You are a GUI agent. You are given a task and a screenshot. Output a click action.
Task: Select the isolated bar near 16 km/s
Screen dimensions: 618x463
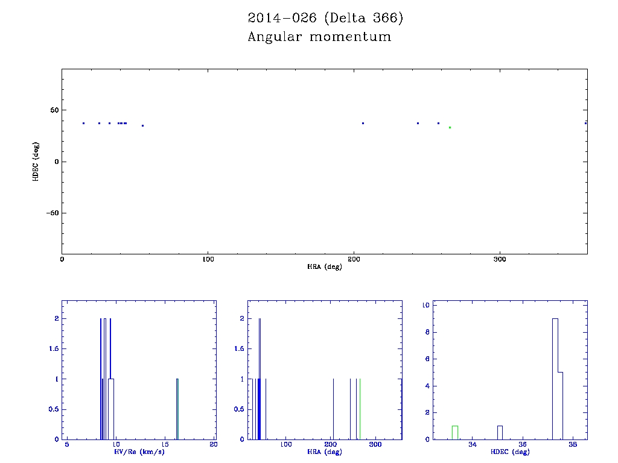(177, 409)
